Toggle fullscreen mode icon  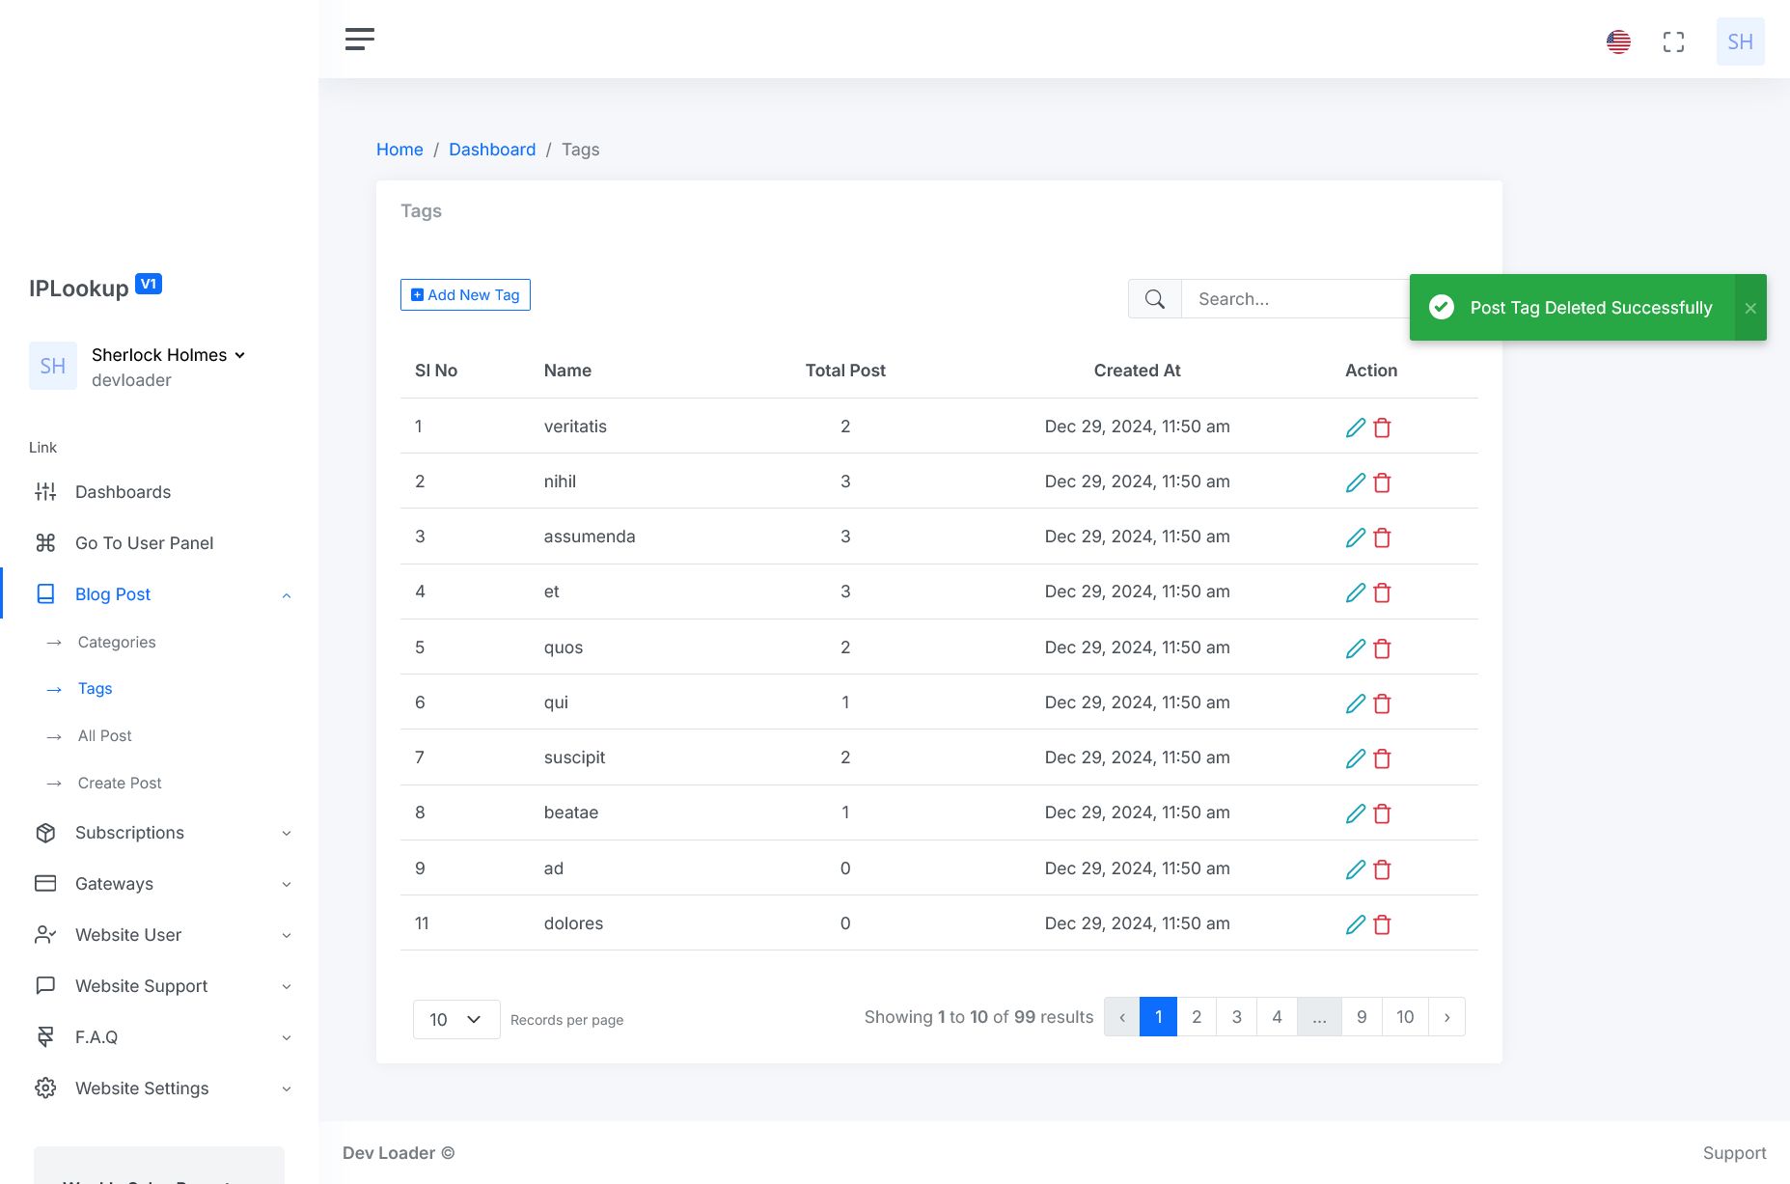pyautogui.click(x=1673, y=41)
